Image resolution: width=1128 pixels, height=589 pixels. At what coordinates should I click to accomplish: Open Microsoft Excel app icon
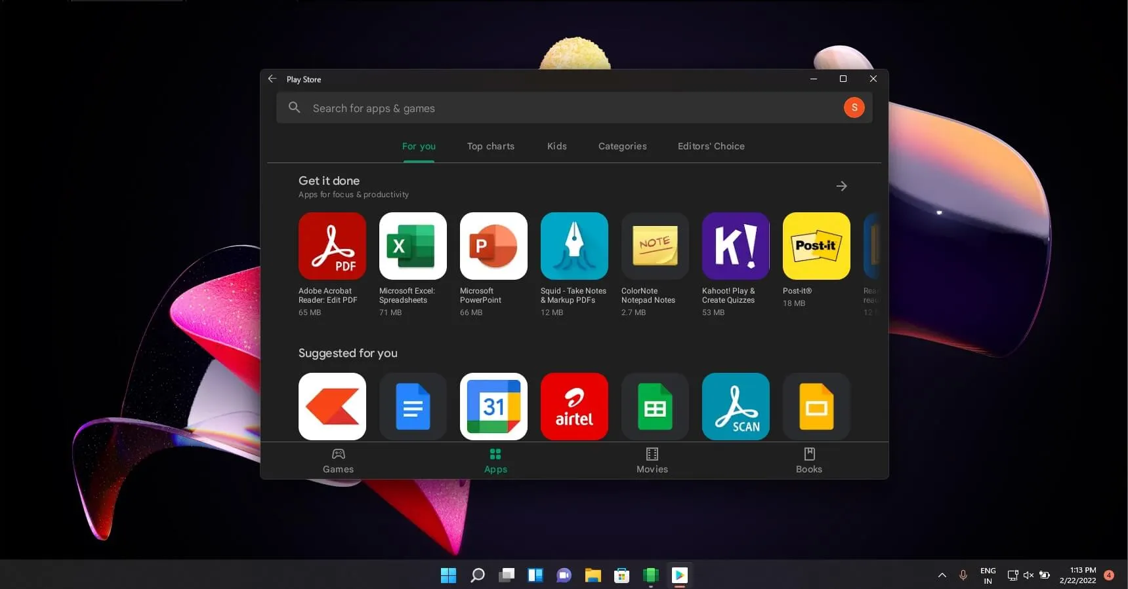pos(413,246)
